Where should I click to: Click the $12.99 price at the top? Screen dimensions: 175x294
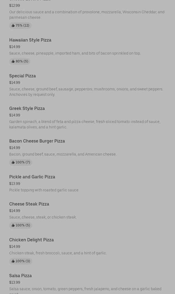[x=14, y=5]
